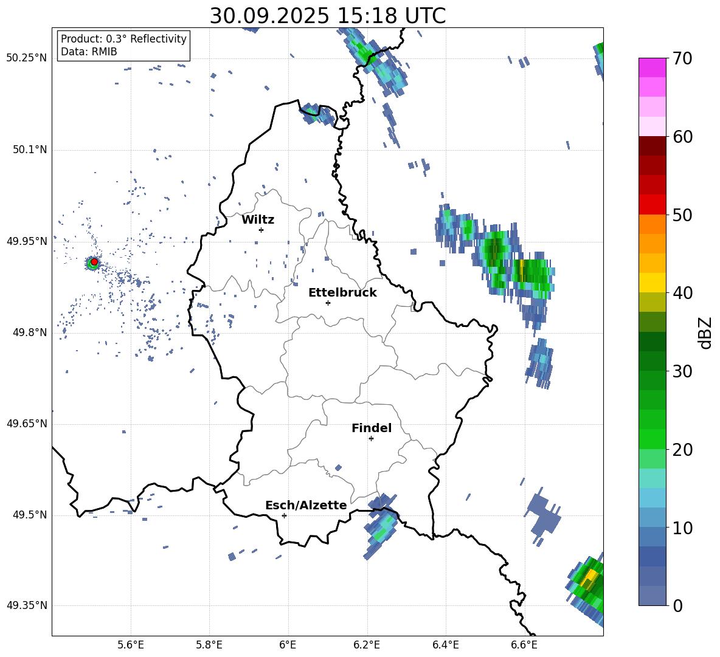
Task: Click the 6.4°E longitude label
Action: point(445,645)
